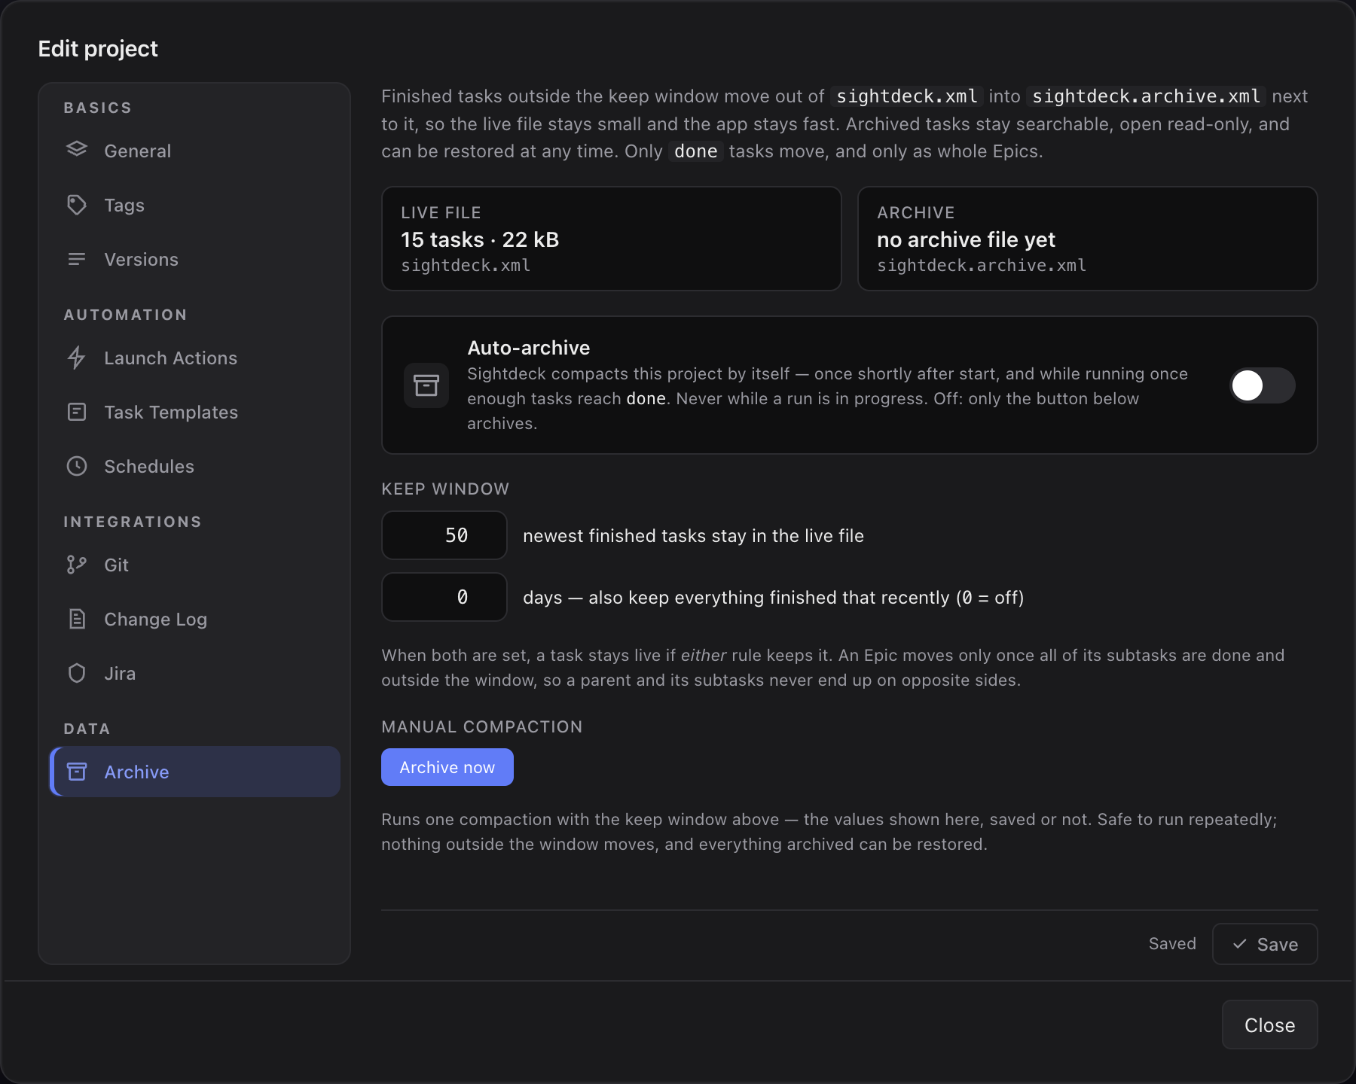The image size is (1356, 1084).
Task: Switch to the Versions section
Action: coord(194,259)
